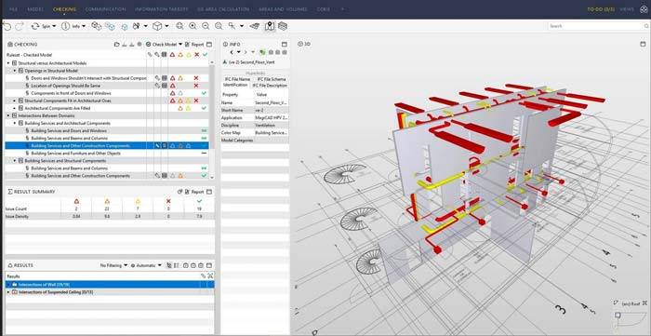Open the FILE tab

coord(13,9)
